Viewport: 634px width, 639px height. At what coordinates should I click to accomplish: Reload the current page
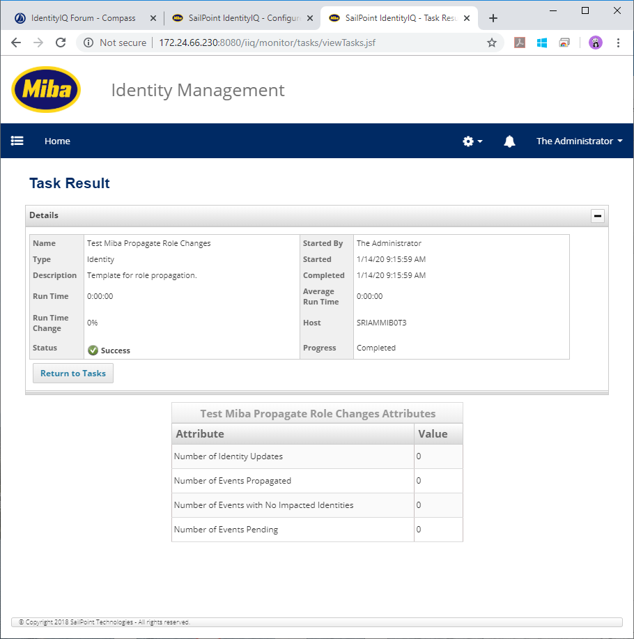coord(61,43)
